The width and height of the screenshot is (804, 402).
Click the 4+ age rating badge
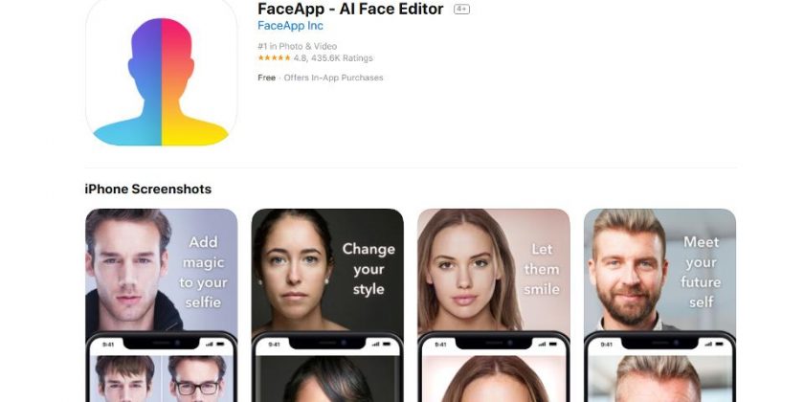461,10
